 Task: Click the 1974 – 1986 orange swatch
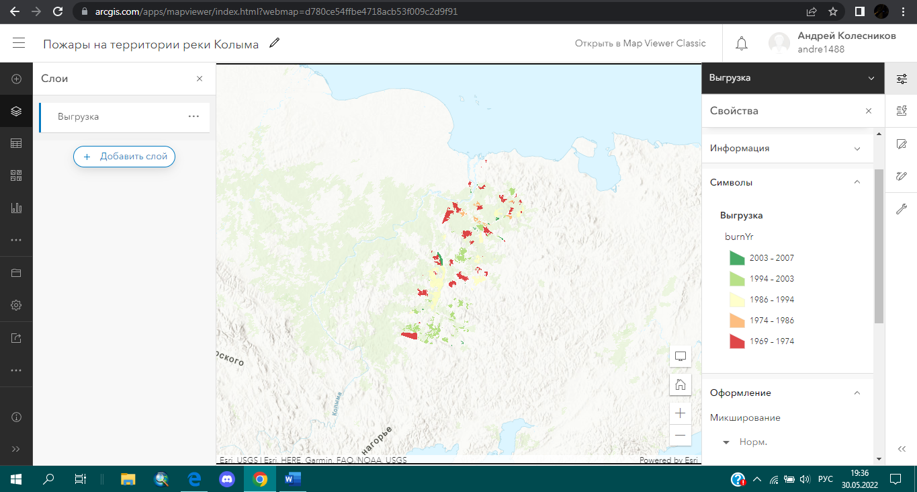coord(737,321)
